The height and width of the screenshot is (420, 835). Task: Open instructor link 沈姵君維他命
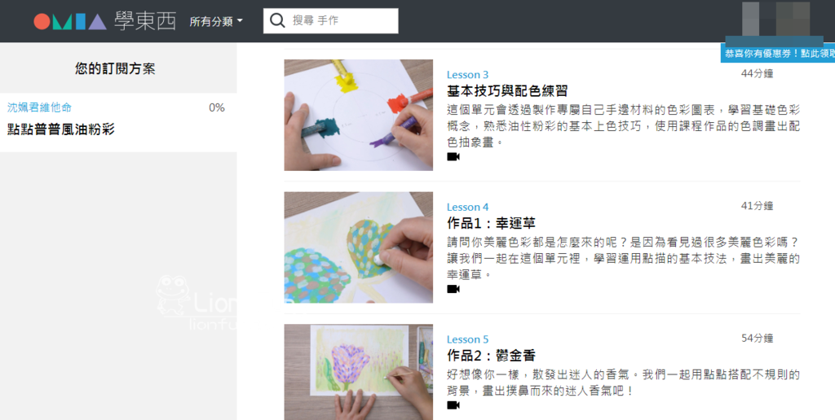coord(39,107)
